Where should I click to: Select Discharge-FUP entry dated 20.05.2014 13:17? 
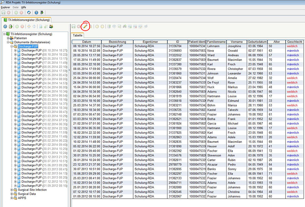pos(44,59)
